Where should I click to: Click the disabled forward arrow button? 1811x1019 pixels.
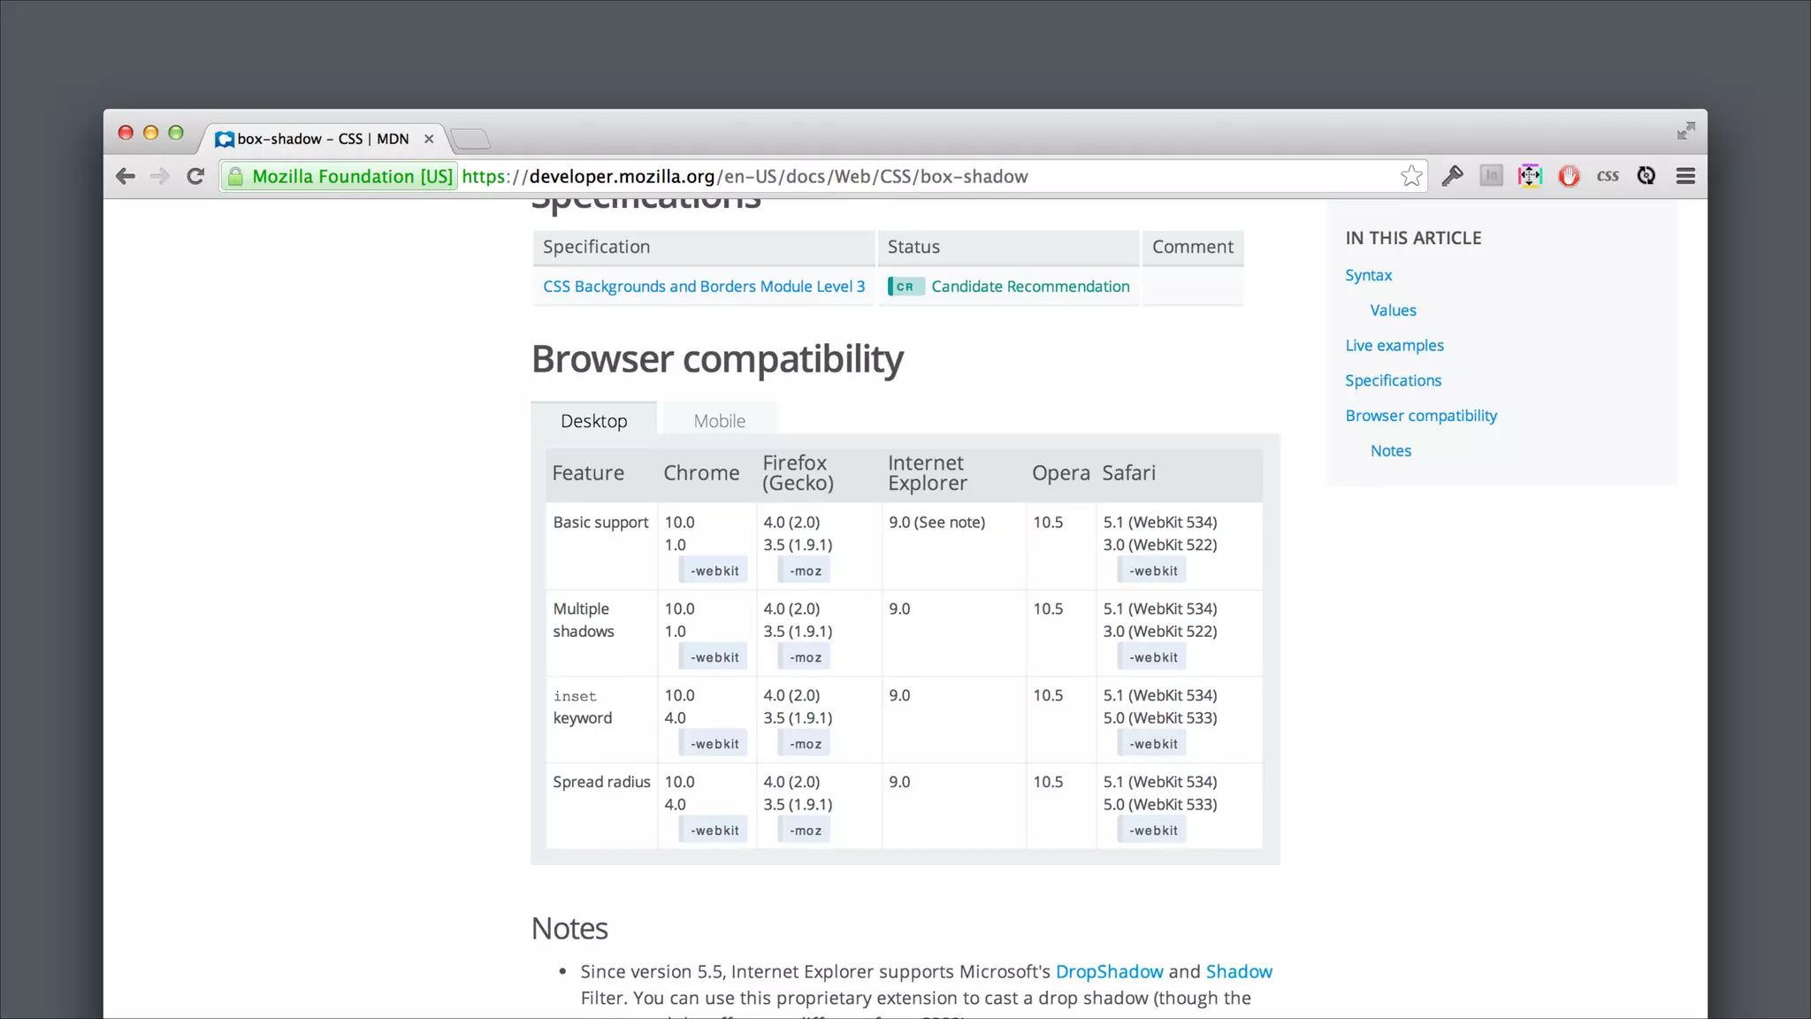(160, 176)
